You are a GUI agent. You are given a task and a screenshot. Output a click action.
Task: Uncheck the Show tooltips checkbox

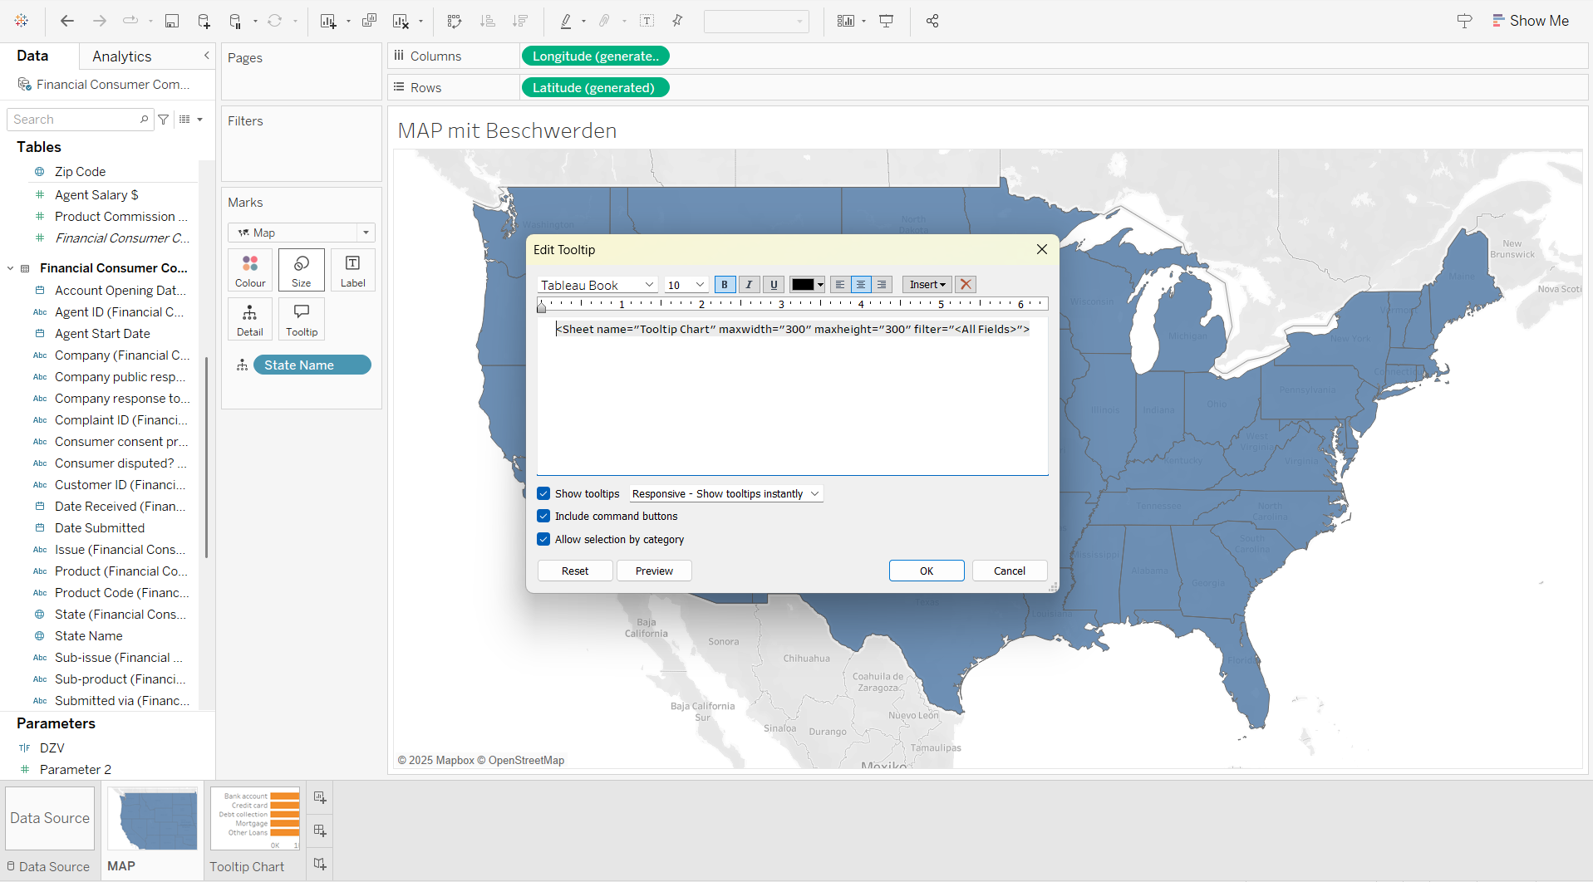pos(543,493)
